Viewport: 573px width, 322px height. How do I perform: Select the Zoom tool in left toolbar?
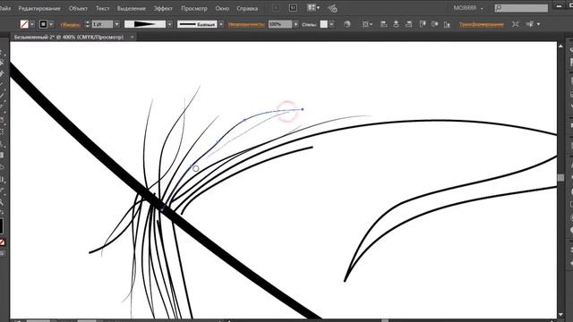tap(2, 201)
